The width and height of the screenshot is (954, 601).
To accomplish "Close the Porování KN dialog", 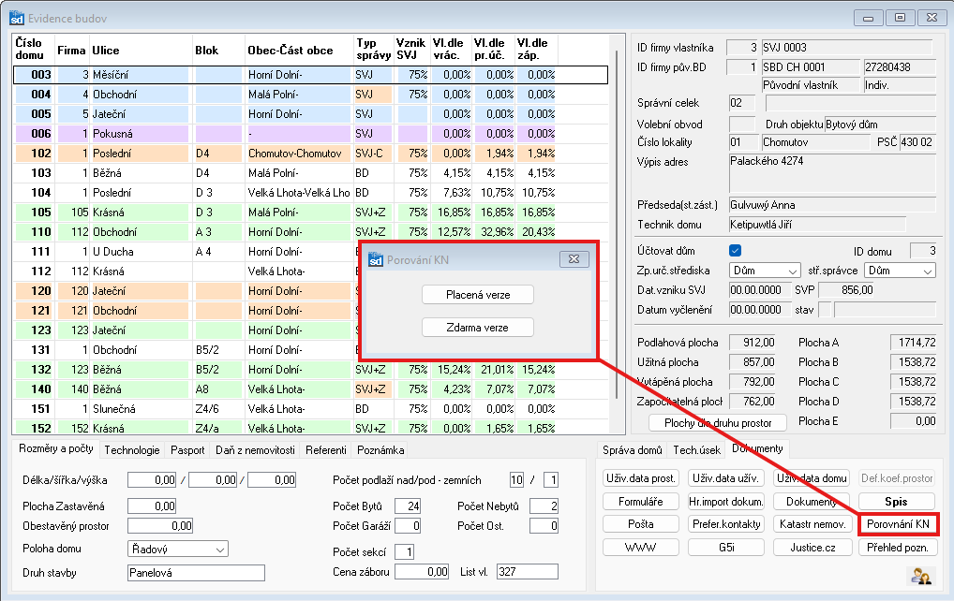I will [574, 259].
